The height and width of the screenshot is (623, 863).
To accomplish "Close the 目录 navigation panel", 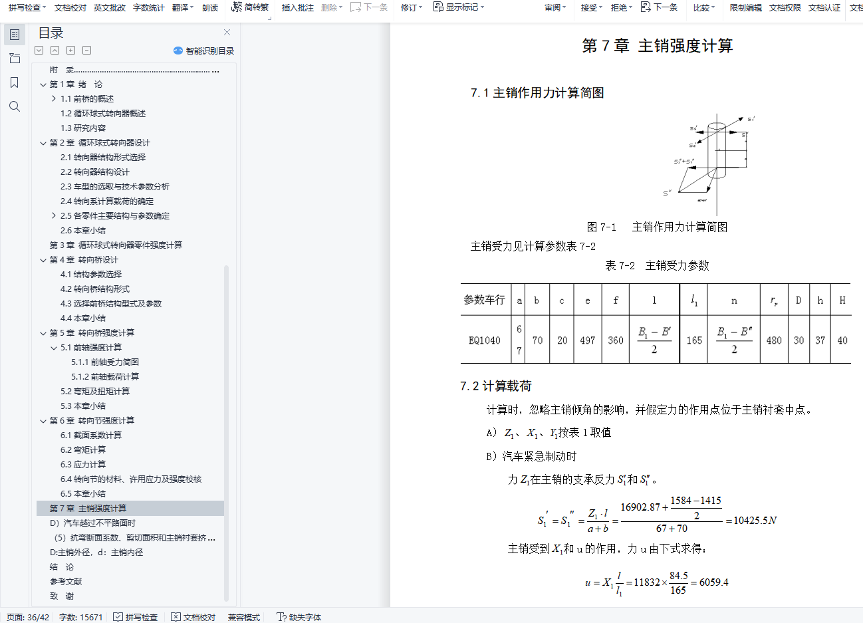I will (x=227, y=33).
